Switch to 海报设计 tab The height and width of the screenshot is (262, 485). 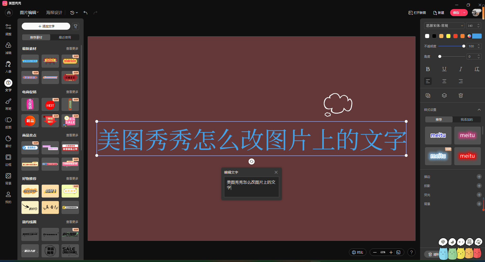coord(54,13)
